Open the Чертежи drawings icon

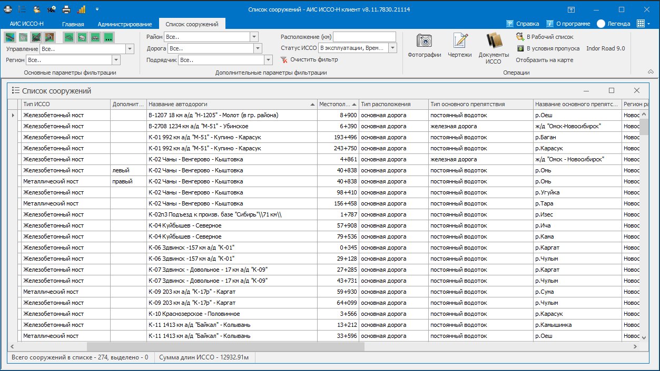[x=460, y=40]
